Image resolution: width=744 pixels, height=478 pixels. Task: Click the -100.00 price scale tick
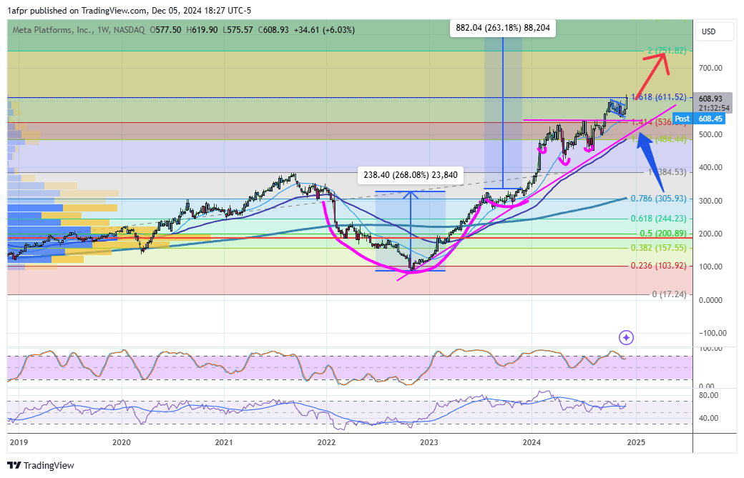pyautogui.click(x=713, y=333)
